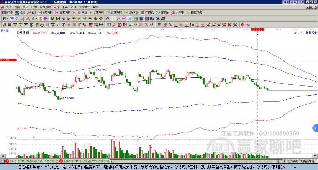Click the SZ399001 深证成指 status entry

pos(301,161)
